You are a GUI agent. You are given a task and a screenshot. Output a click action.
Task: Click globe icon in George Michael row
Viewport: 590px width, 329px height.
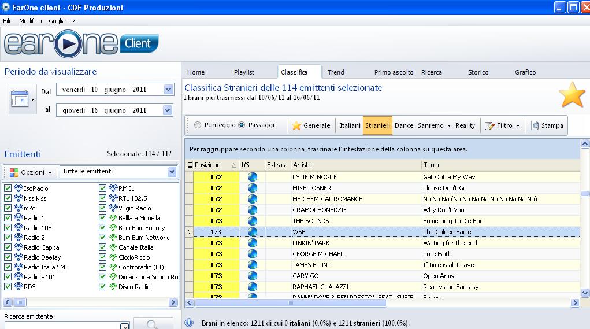pyautogui.click(x=253, y=254)
